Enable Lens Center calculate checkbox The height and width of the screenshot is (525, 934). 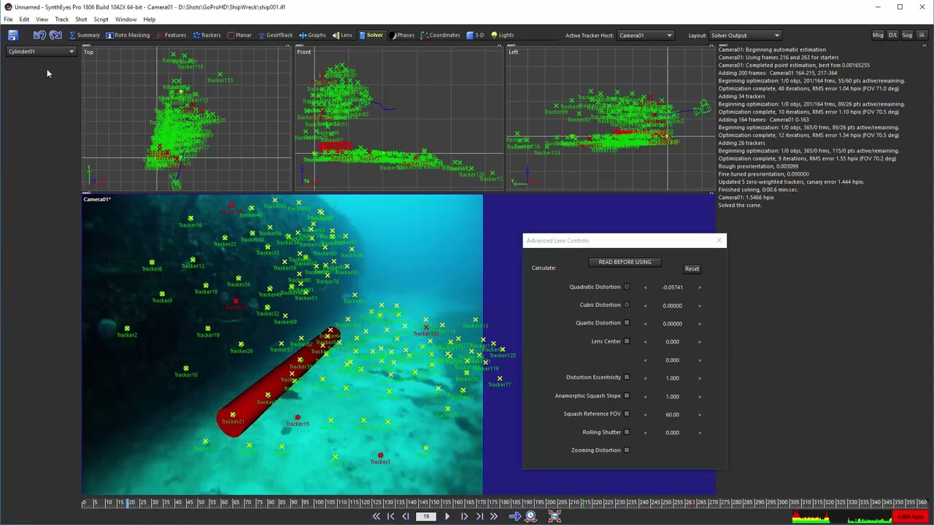click(x=626, y=341)
